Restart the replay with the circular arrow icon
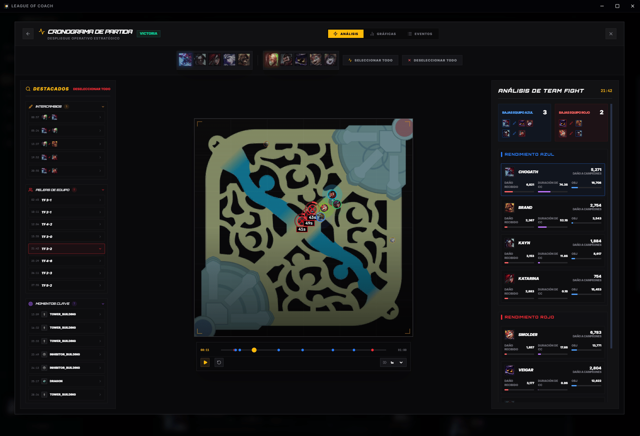Screen dimensions: 640x436 click(x=219, y=362)
